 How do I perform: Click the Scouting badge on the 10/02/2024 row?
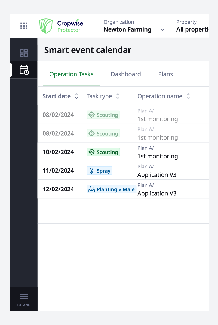(x=103, y=152)
